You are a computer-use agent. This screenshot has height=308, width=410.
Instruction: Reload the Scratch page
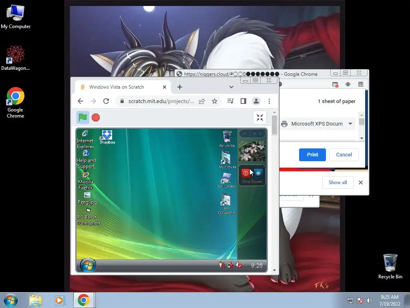point(106,101)
